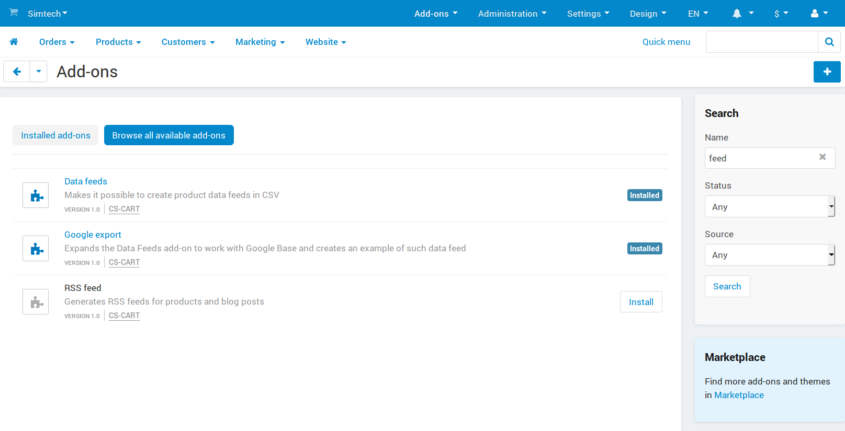Clear the feed name field with X
Image resolution: width=845 pixels, height=431 pixels.
click(x=823, y=157)
